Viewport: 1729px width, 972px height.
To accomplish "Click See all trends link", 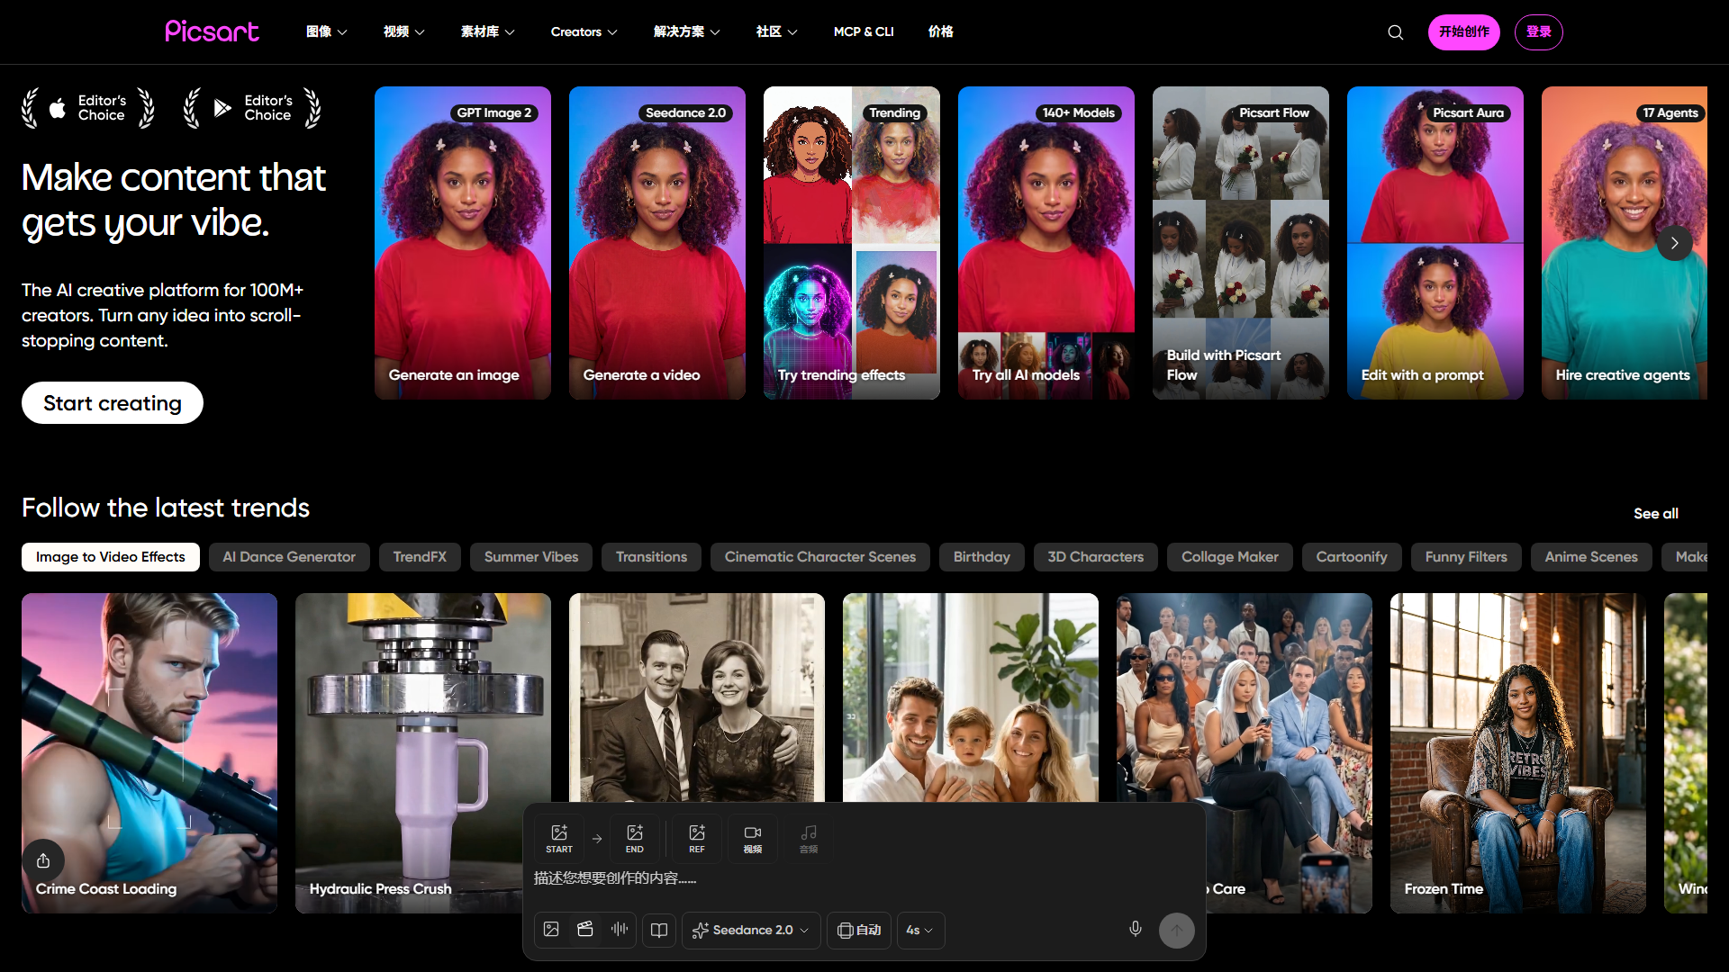I will (1656, 513).
